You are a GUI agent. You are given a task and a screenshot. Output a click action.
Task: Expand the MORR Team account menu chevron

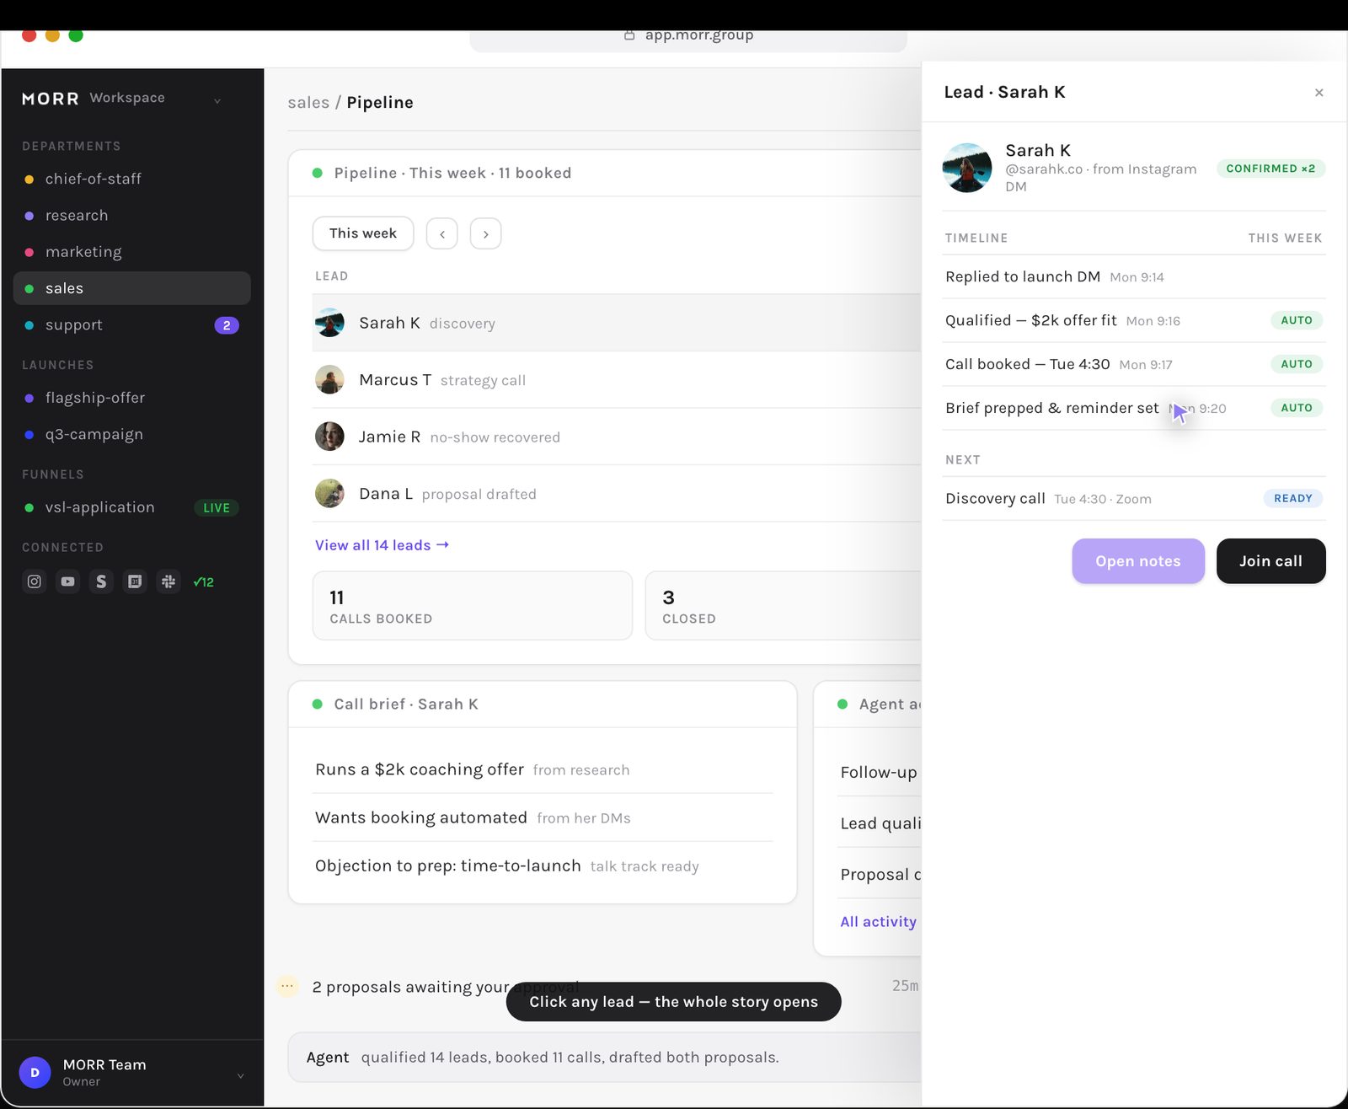click(x=241, y=1075)
